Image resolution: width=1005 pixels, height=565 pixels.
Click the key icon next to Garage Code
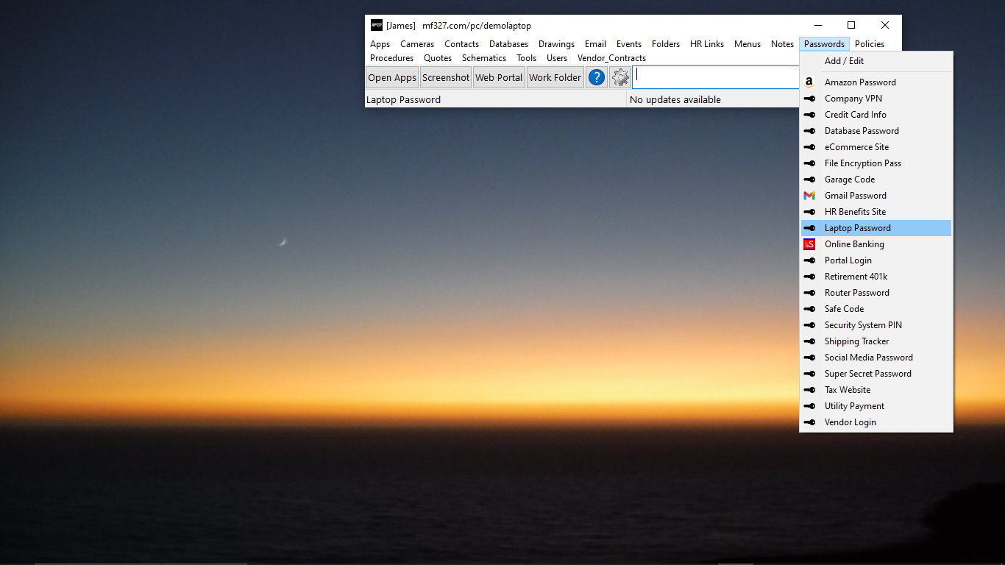click(x=809, y=179)
